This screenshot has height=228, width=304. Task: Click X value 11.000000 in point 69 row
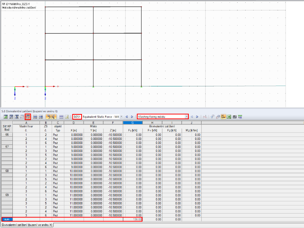pos(74,195)
